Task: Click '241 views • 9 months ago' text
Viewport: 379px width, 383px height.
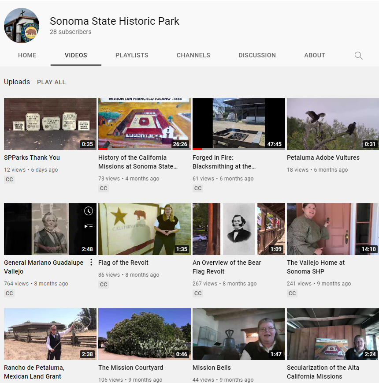Action: [x=319, y=284]
